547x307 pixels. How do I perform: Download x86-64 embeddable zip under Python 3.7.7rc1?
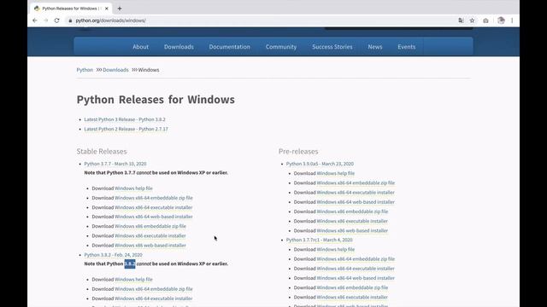356,259
